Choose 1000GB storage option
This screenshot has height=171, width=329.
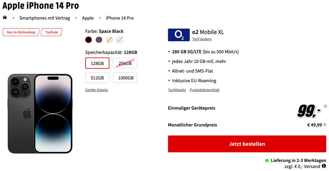tap(125, 78)
